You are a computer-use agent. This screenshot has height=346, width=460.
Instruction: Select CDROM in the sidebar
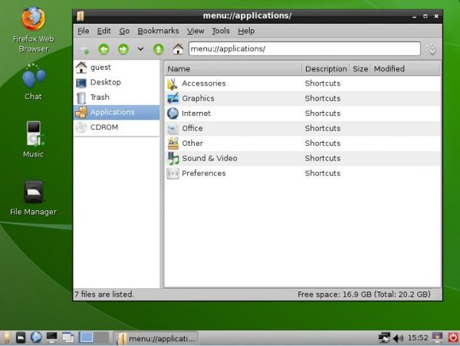pos(117,127)
